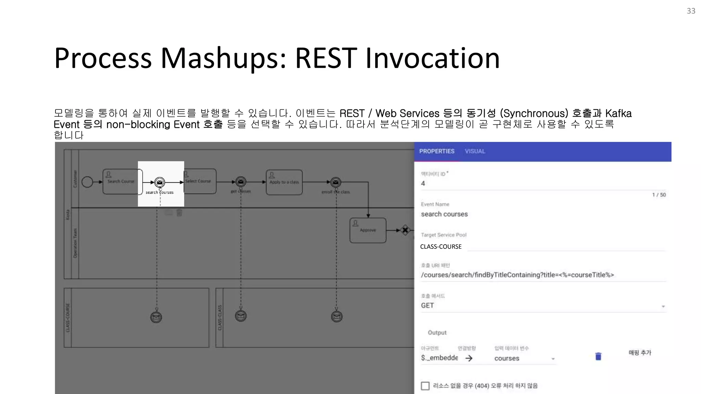Enable ignore 404 resource error checkbox
The image size is (701, 394).
[x=425, y=386]
